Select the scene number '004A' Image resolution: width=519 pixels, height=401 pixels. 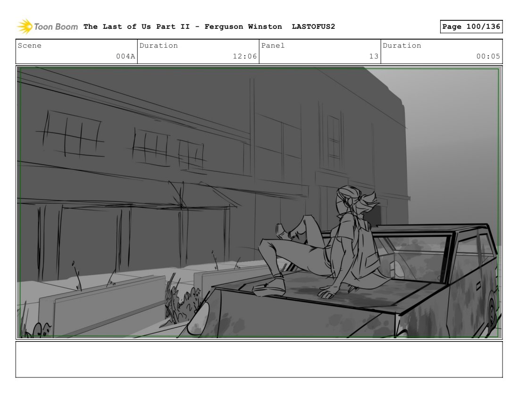tap(126, 56)
